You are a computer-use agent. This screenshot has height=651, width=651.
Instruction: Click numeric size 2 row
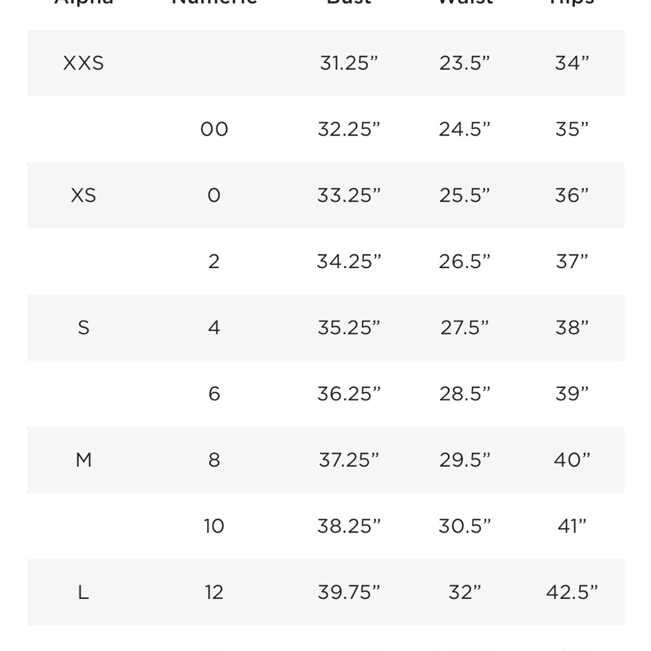pos(325,262)
